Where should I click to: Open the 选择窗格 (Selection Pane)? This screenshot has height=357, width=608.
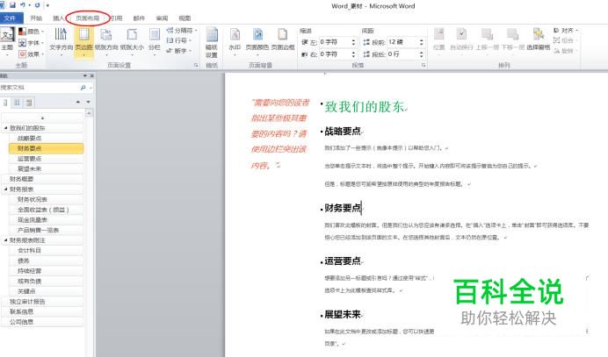[x=539, y=39]
